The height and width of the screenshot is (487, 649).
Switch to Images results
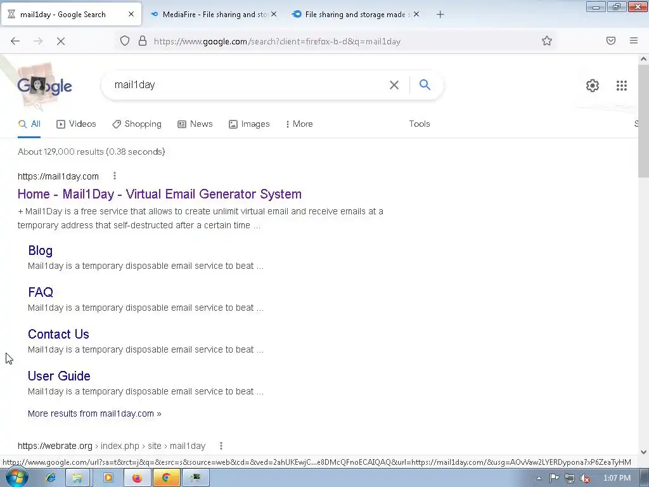pyautogui.click(x=249, y=124)
